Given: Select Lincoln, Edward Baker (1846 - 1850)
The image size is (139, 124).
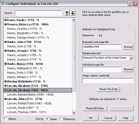Looking at the screenshot, I should pos(38,95).
